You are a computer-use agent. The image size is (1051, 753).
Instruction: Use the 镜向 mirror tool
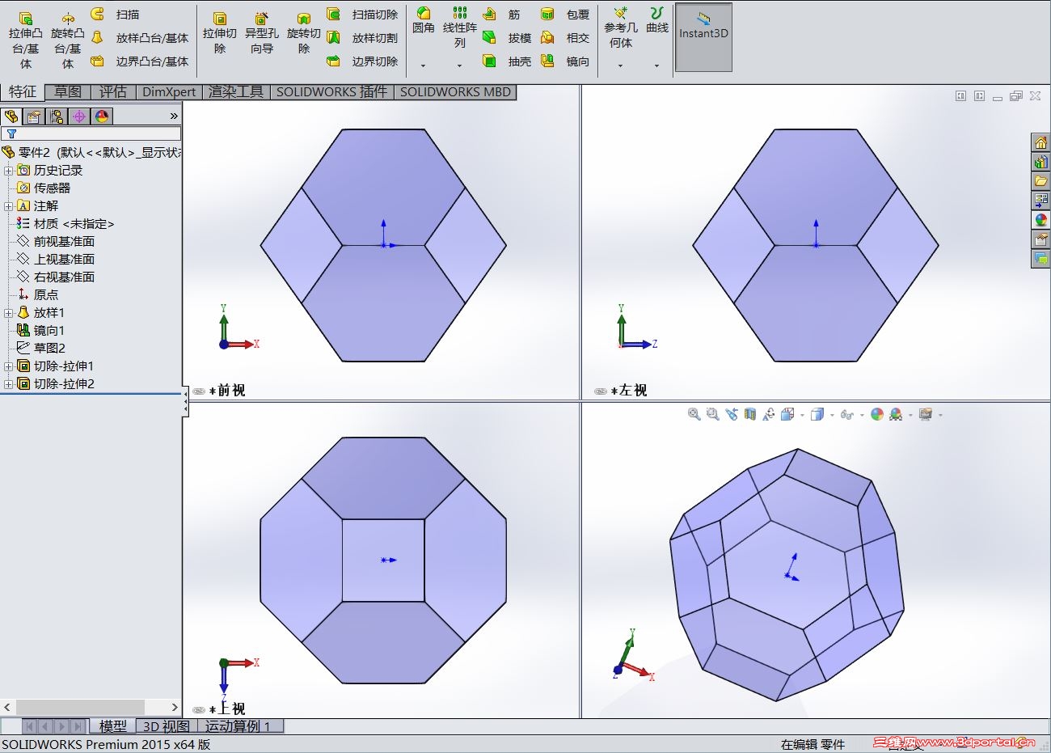[565, 61]
